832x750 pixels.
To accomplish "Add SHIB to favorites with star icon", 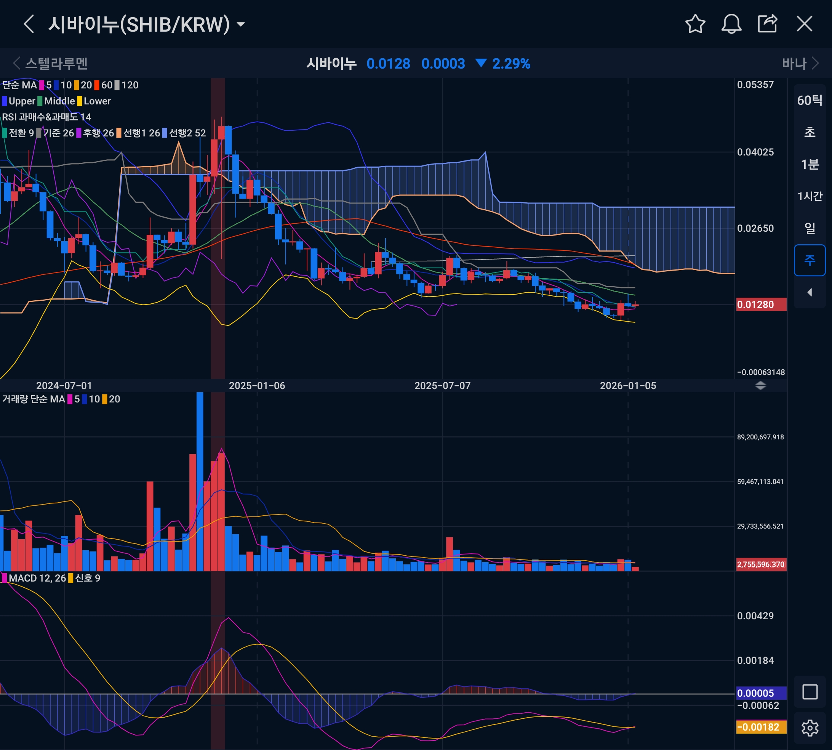I will tap(695, 24).
